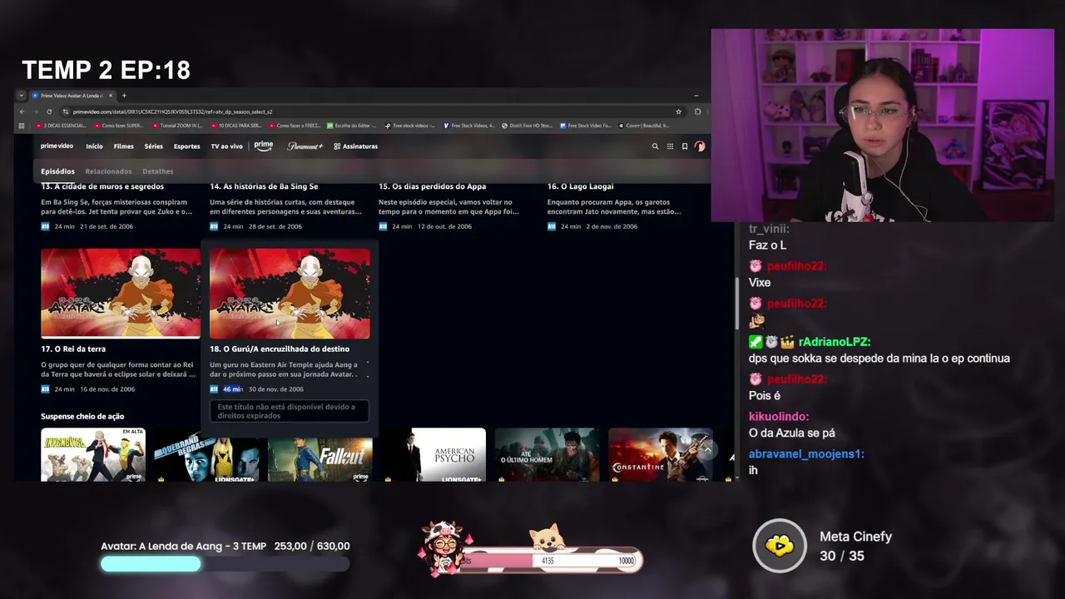Click title '17. O Rei da terra'
The height and width of the screenshot is (599, 1065).
point(73,349)
